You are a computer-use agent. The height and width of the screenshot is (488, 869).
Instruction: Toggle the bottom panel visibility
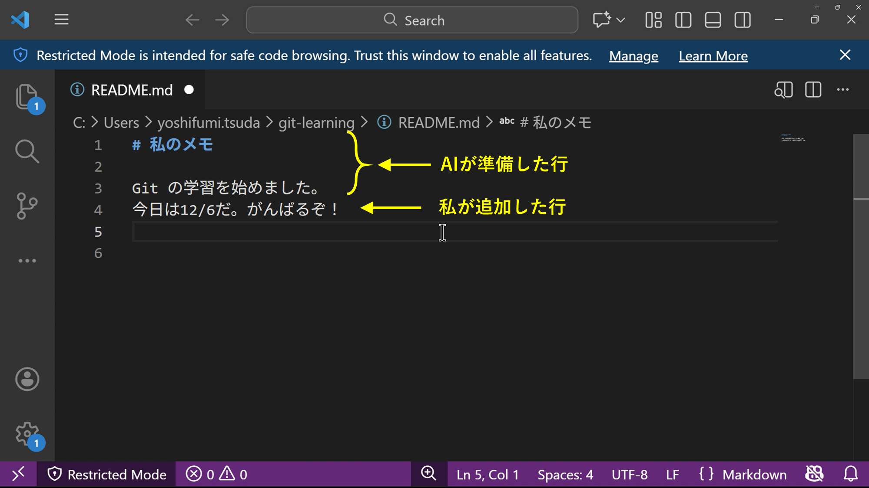(713, 20)
